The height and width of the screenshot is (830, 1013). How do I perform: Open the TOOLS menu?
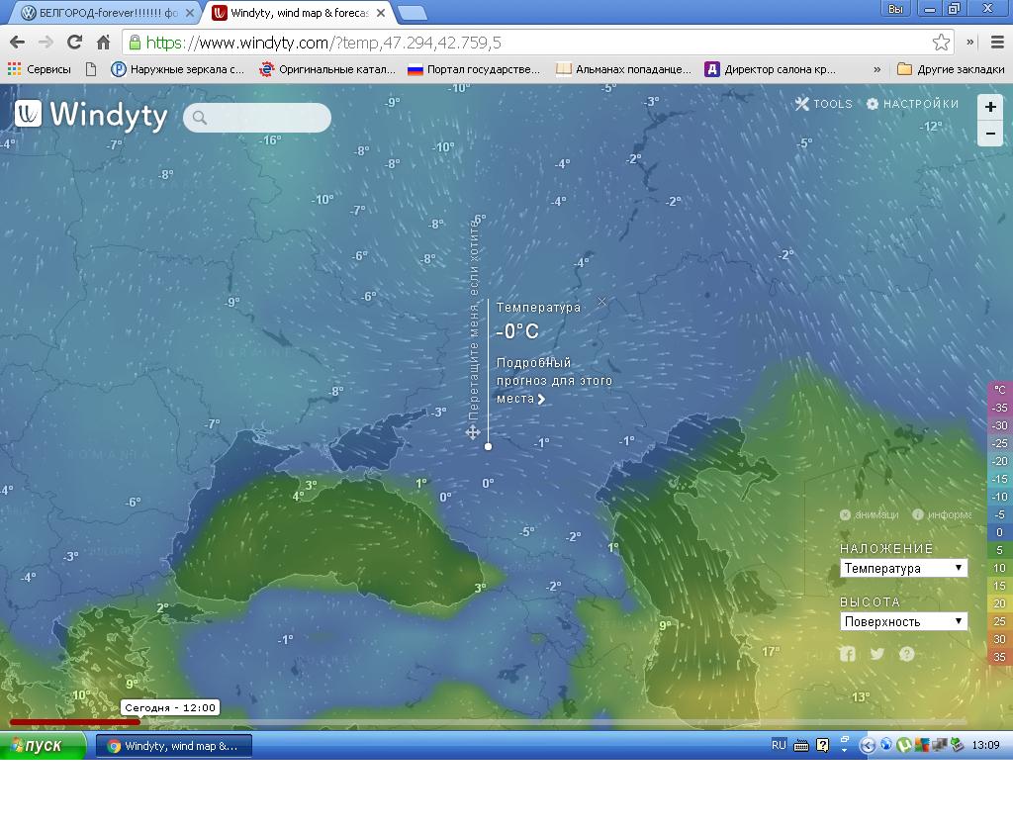tap(823, 104)
